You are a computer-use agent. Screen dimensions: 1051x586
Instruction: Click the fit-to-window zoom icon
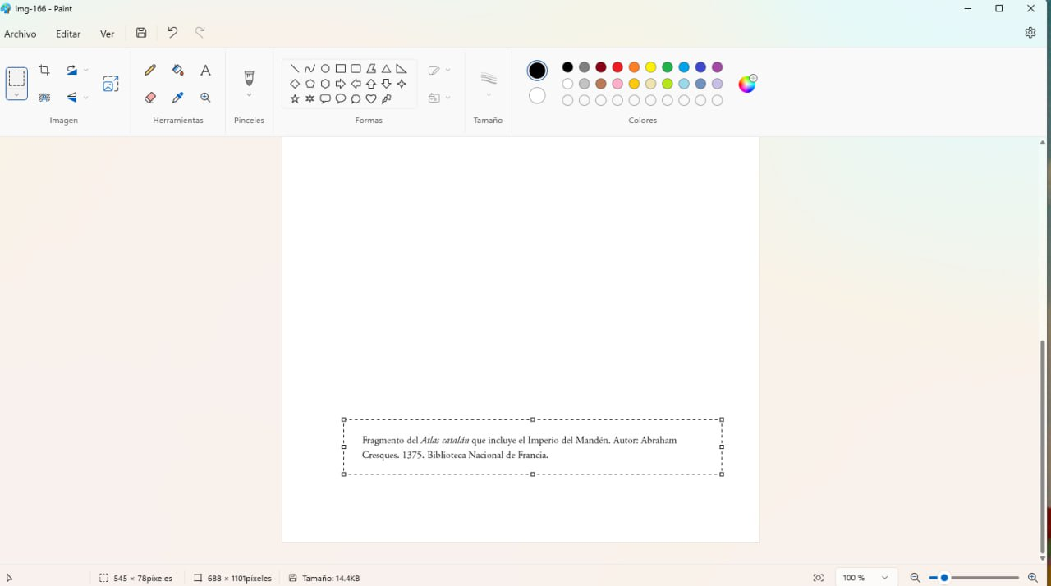pos(819,578)
